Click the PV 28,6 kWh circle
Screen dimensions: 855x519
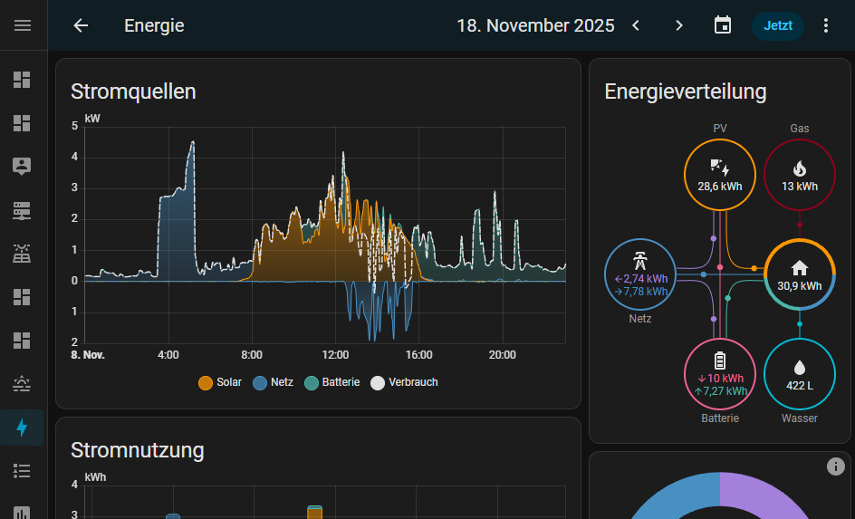click(719, 175)
